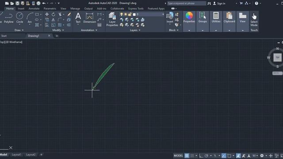Click the TOP face of ViewCube
Screen dimensions: 283x159
tap(277, 57)
